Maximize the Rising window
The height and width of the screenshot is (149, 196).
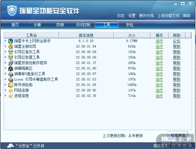point(183,4)
